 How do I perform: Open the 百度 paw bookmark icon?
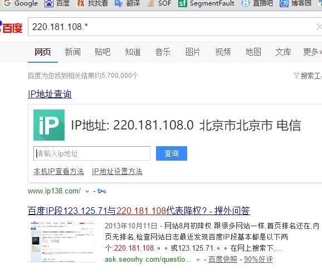49,3
